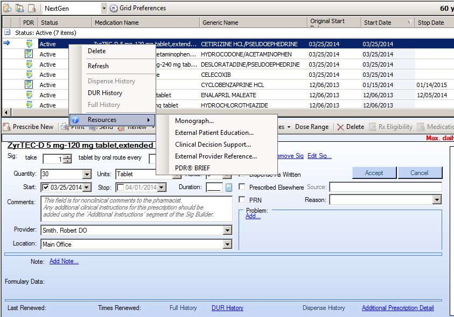This screenshot has width=454, height=317.
Task: Click the Prescribe New toolbar icon
Action: (x=7, y=127)
